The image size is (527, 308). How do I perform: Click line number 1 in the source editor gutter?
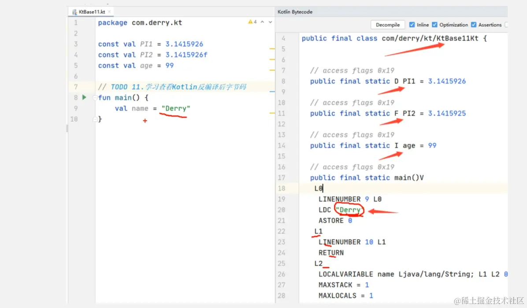(x=76, y=22)
